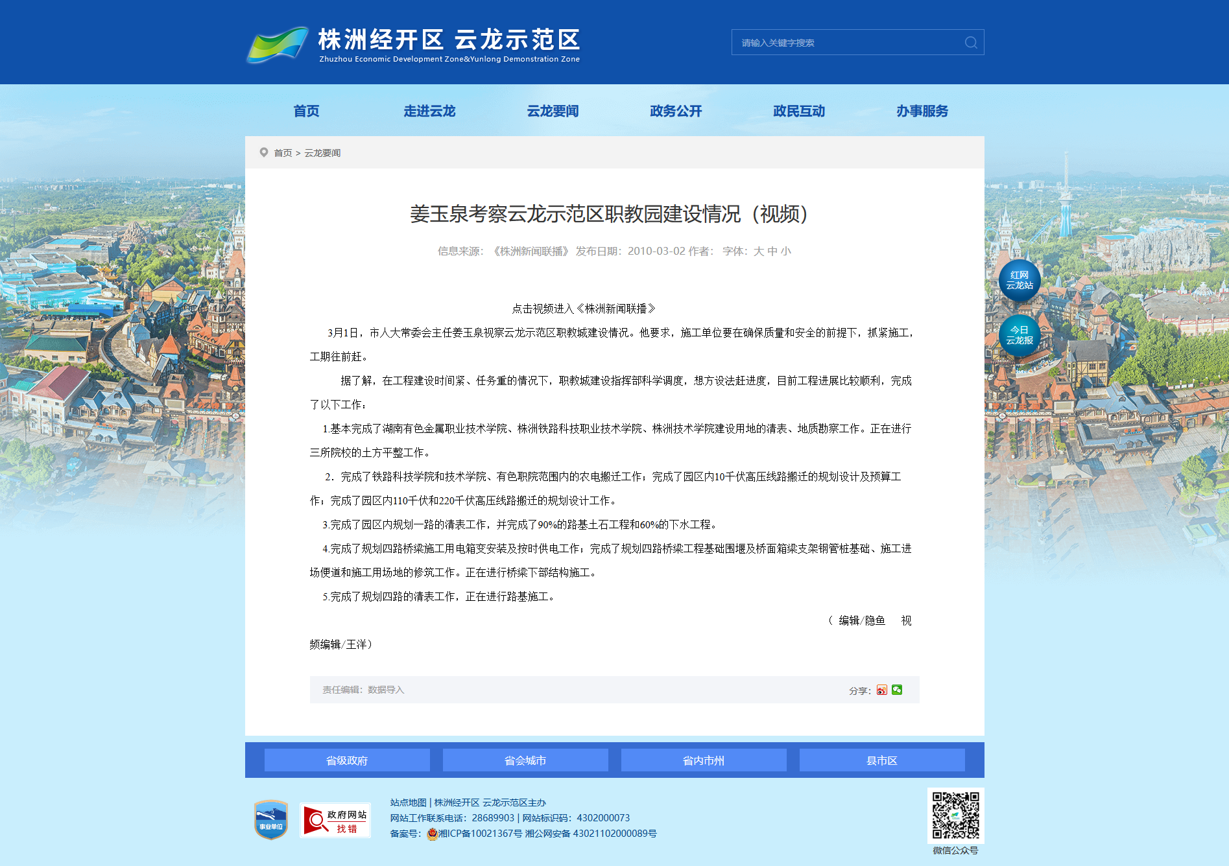Expand the 省级政府 links dropdown
1229x866 pixels.
pos(347,760)
